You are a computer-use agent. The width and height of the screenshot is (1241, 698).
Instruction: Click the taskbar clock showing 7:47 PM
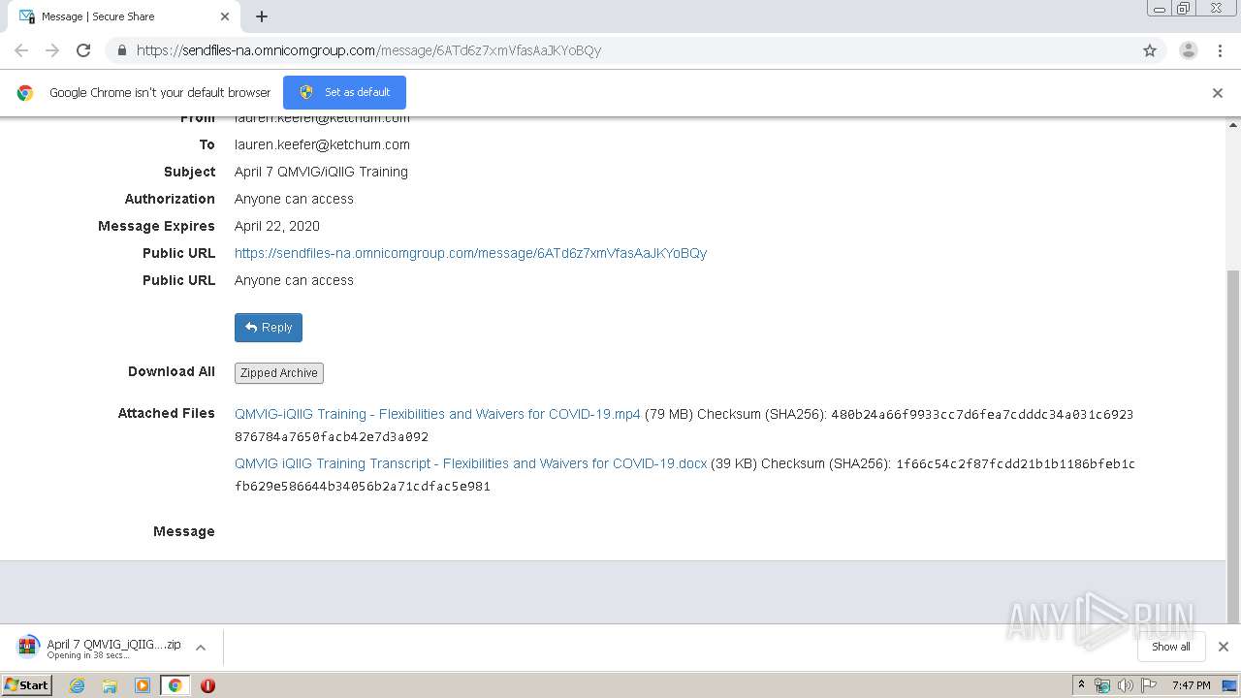click(1191, 685)
